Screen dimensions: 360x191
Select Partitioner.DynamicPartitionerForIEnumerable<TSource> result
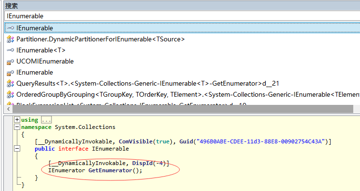[100, 39]
